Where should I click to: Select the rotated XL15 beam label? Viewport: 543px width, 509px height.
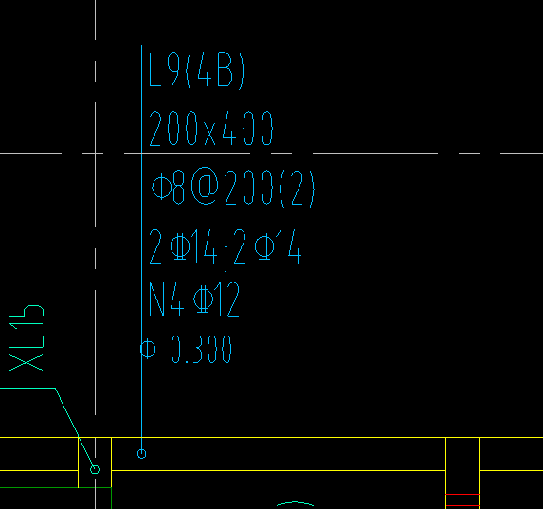[x=26, y=337]
